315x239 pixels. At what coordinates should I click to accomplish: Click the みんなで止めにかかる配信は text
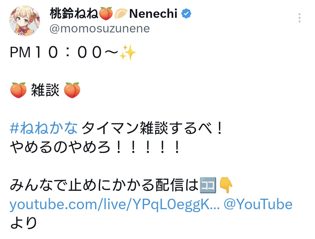(104, 186)
